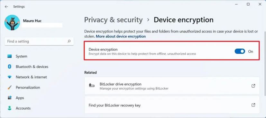The width and height of the screenshot is (266, 118).
Task: Open System via its monitor icon
Action: click(x=10, y=56)
